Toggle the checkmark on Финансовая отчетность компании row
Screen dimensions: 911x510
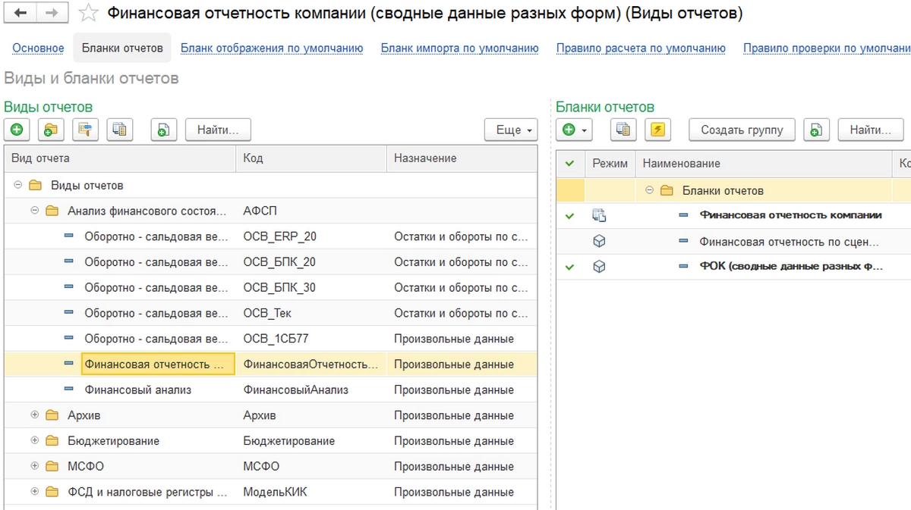click(570, 216)
